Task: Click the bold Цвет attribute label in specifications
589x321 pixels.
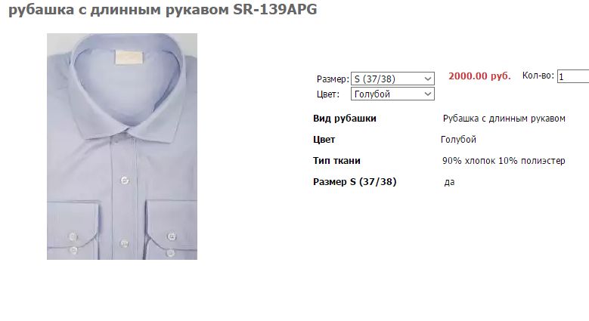Action: (x=324, y=140)
